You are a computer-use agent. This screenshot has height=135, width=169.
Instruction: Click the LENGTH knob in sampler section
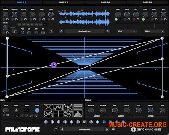point(14,15)
